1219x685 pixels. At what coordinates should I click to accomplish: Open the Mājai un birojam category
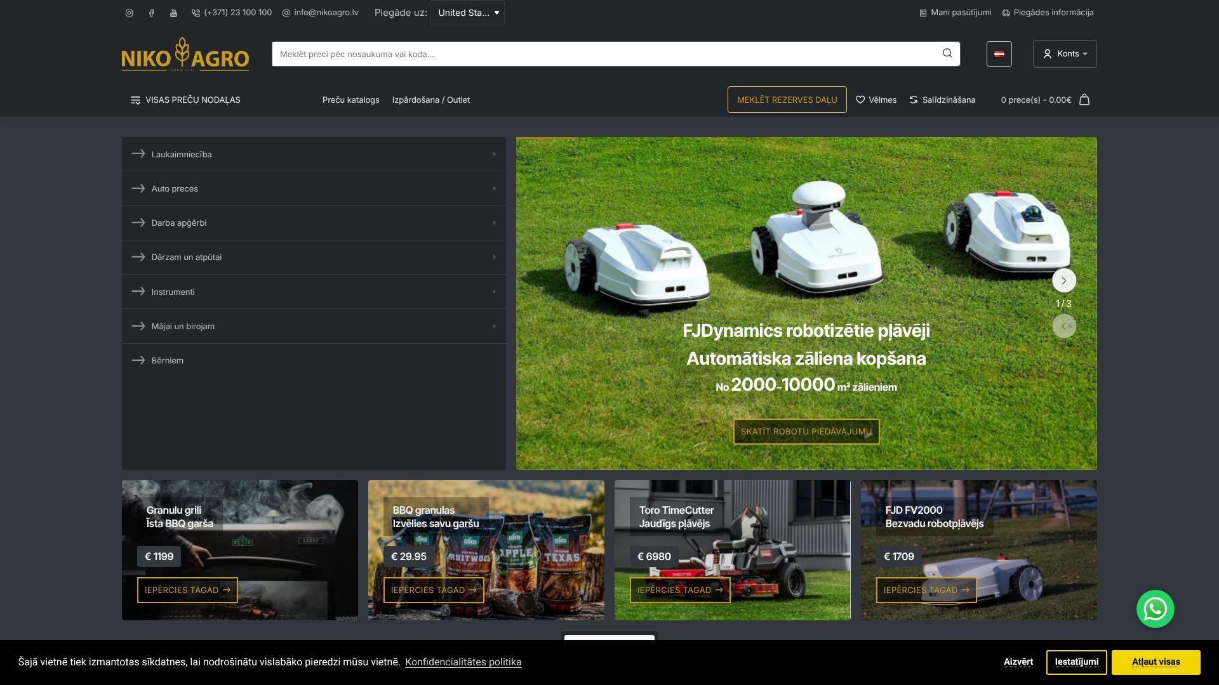click(x=314, y=326)
